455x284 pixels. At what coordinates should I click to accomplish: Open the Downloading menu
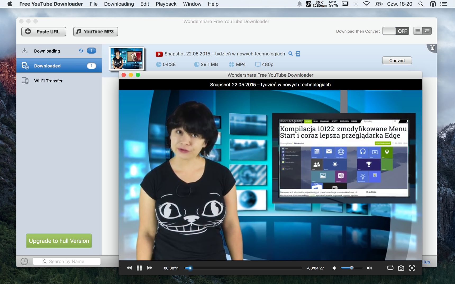(119, 4)
